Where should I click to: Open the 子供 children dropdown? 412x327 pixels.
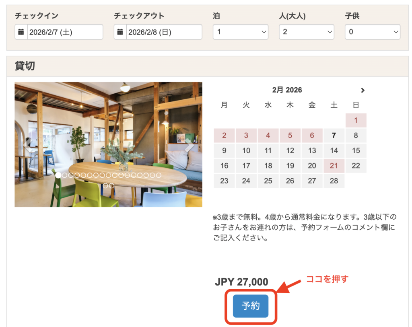(x=372, y=32)
